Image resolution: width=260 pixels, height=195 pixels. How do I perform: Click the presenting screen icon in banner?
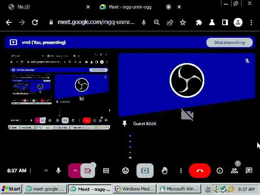tap(13, 42)
